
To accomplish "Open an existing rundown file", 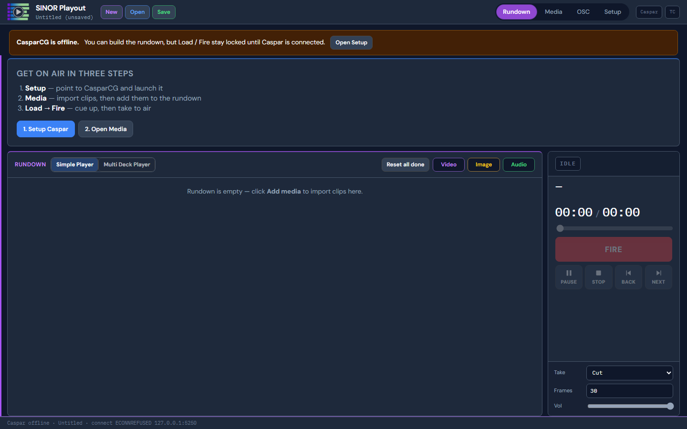I will [137, 12].
